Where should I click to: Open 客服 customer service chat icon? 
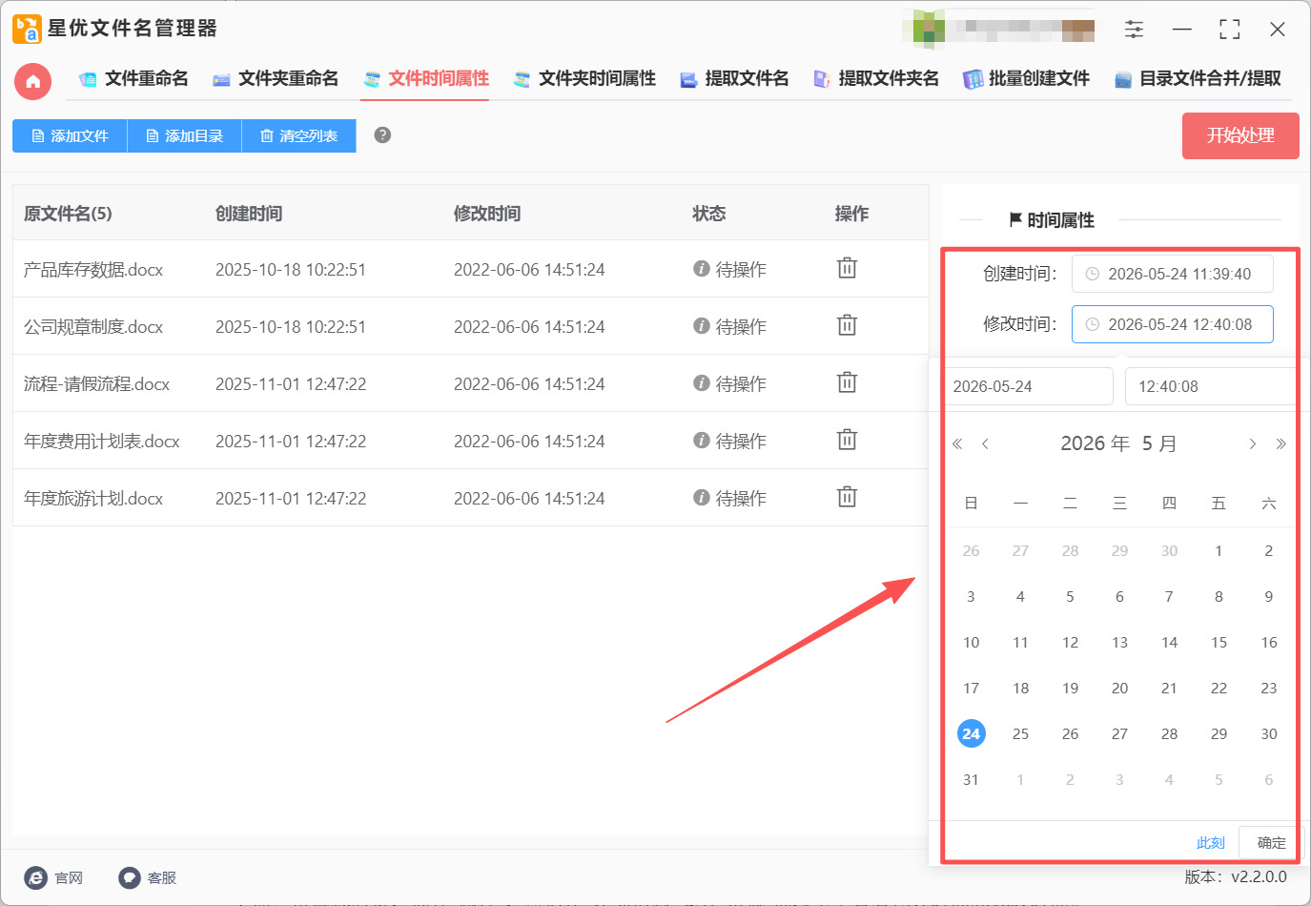point(130,877)
